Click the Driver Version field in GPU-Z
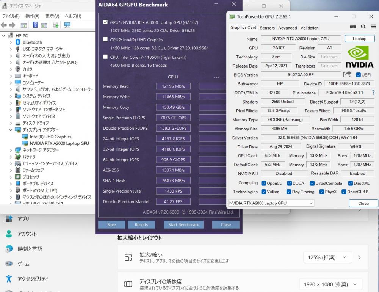The height and width of the screenshot is (292, 379). click(317, 138)
